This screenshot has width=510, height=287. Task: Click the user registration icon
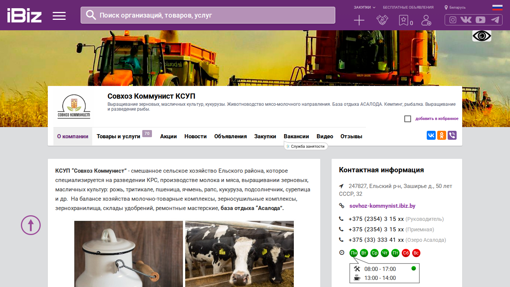click(x=426, y=20)
